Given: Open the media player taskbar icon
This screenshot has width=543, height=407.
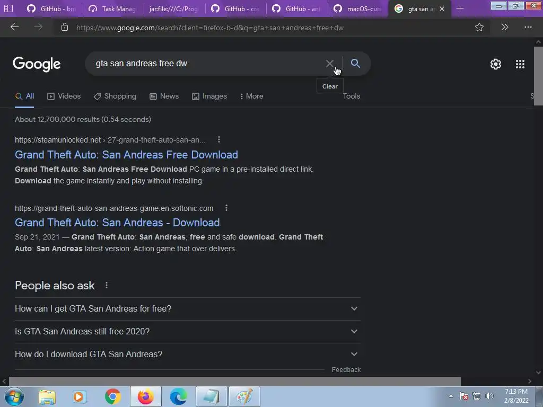Looking at the screenshot, I should click(80, 396).
